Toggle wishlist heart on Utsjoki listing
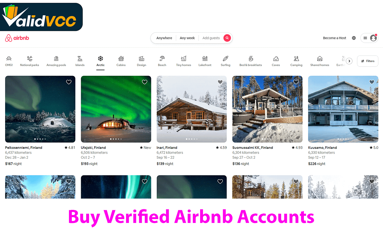 coord(145,82)
